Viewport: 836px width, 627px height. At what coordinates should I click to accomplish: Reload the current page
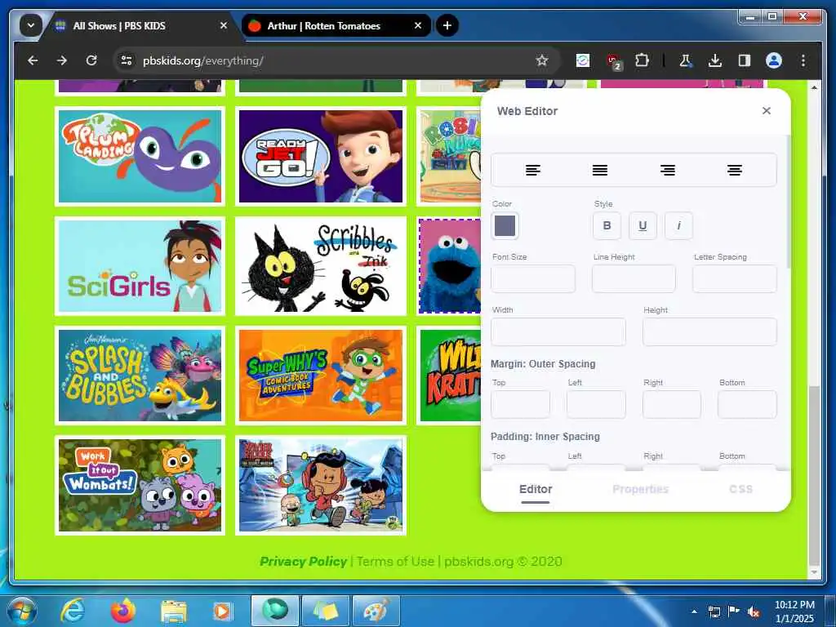(x=91, y=60)
